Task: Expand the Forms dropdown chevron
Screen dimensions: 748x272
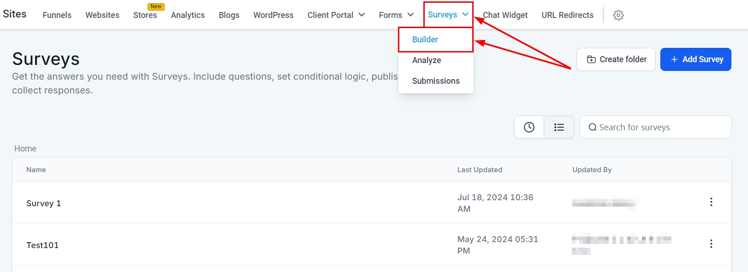Action: pyautogui.click(x=410, y=15)
